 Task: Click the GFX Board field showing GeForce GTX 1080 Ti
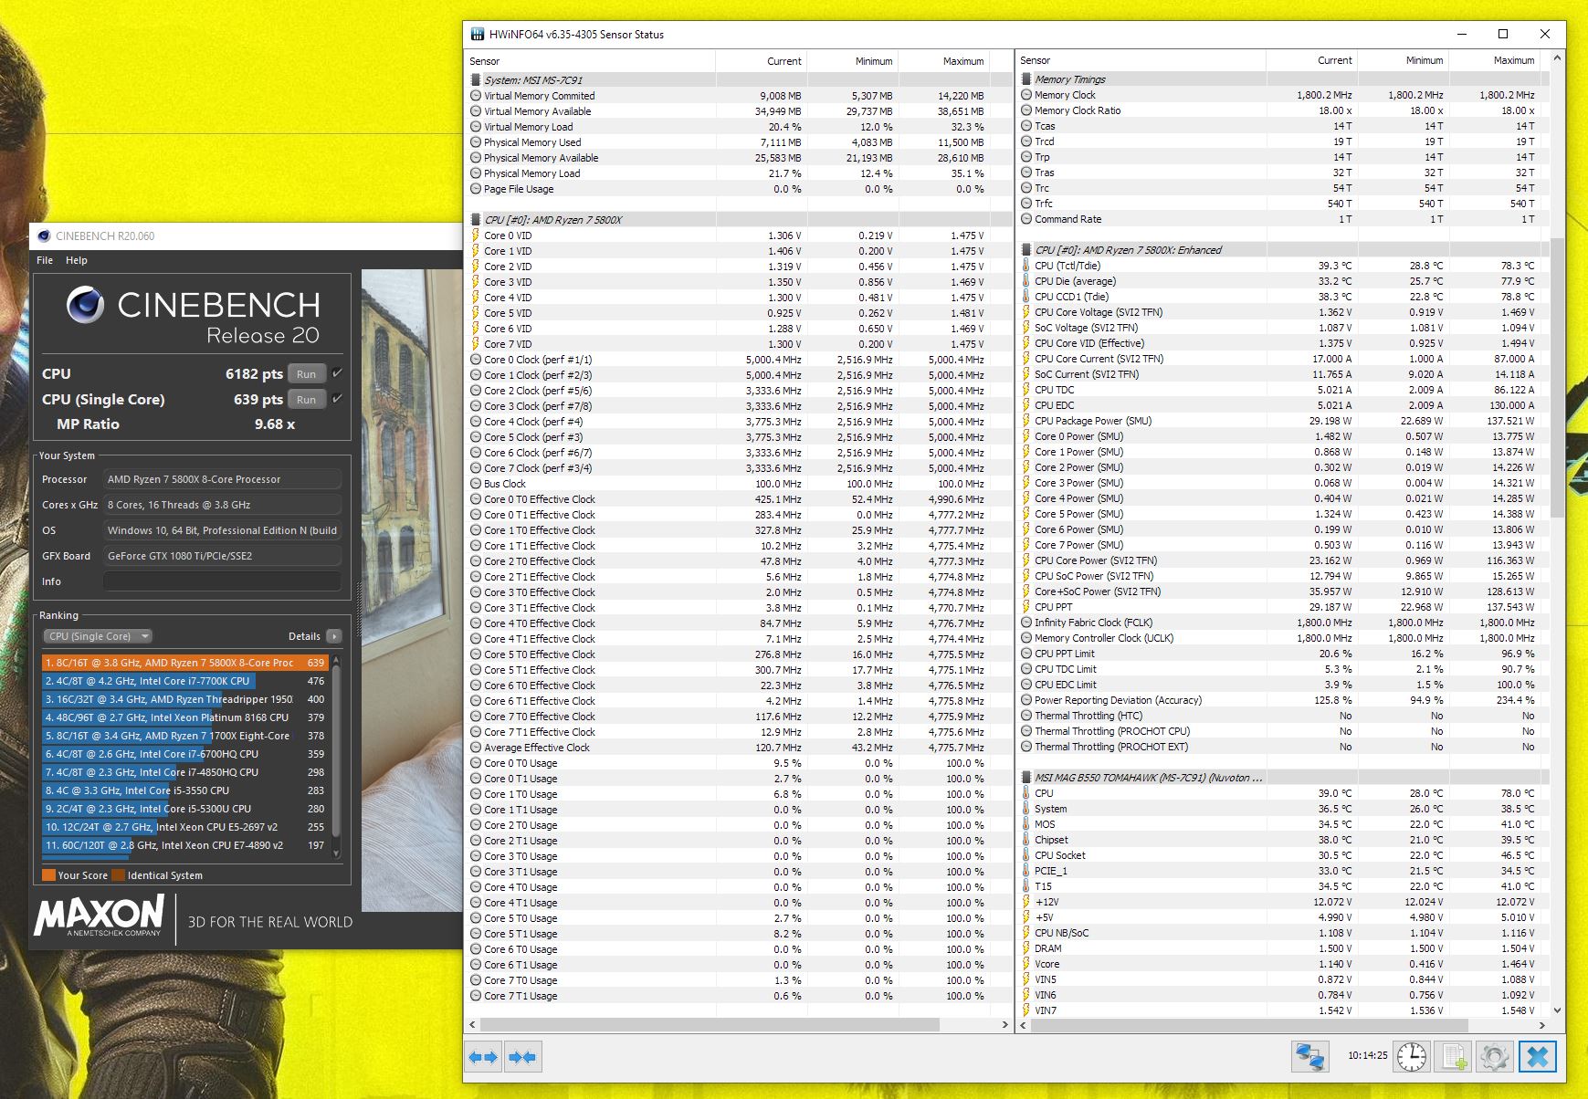(223, 556)
